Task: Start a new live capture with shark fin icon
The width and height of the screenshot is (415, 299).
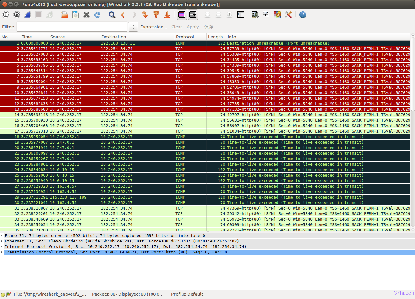Action: tap(28, 15)
